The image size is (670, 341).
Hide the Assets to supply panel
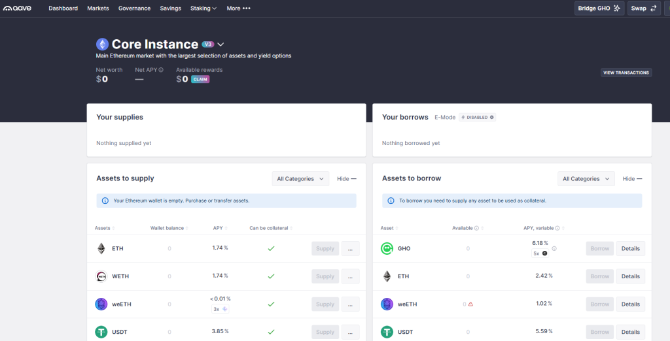(347, 179)
